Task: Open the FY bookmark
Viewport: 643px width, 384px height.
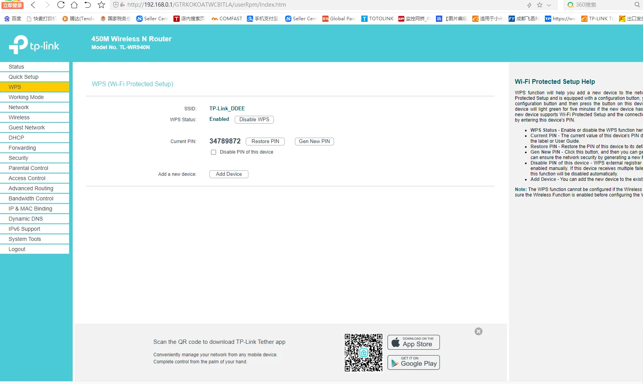Action: click(x=524, y=18)
